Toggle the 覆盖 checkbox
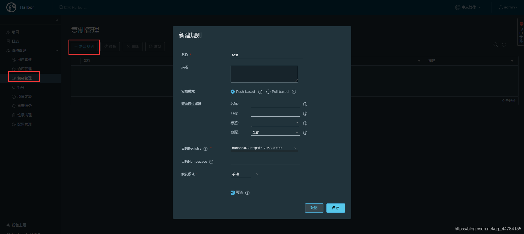 233,192
